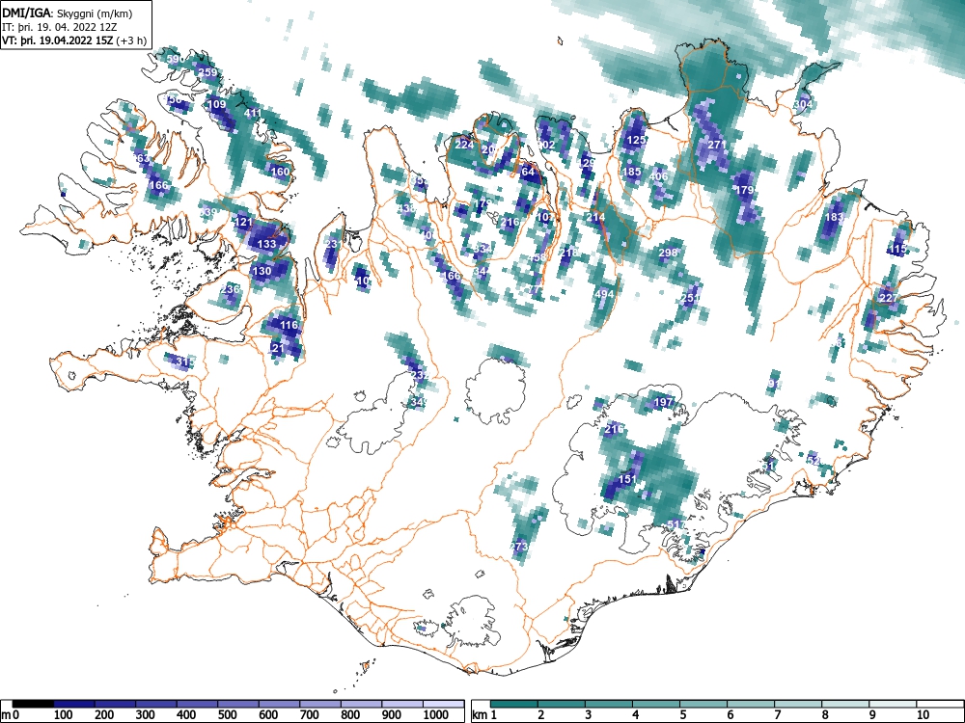Click the visibility value '298' on the map
The image size is (965, 723).
[668, 253]
